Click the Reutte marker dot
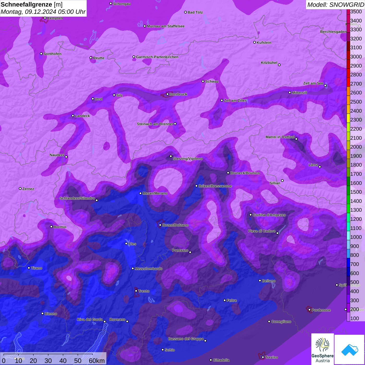Viewport: 365px width, 365px height. click(91, 58)
